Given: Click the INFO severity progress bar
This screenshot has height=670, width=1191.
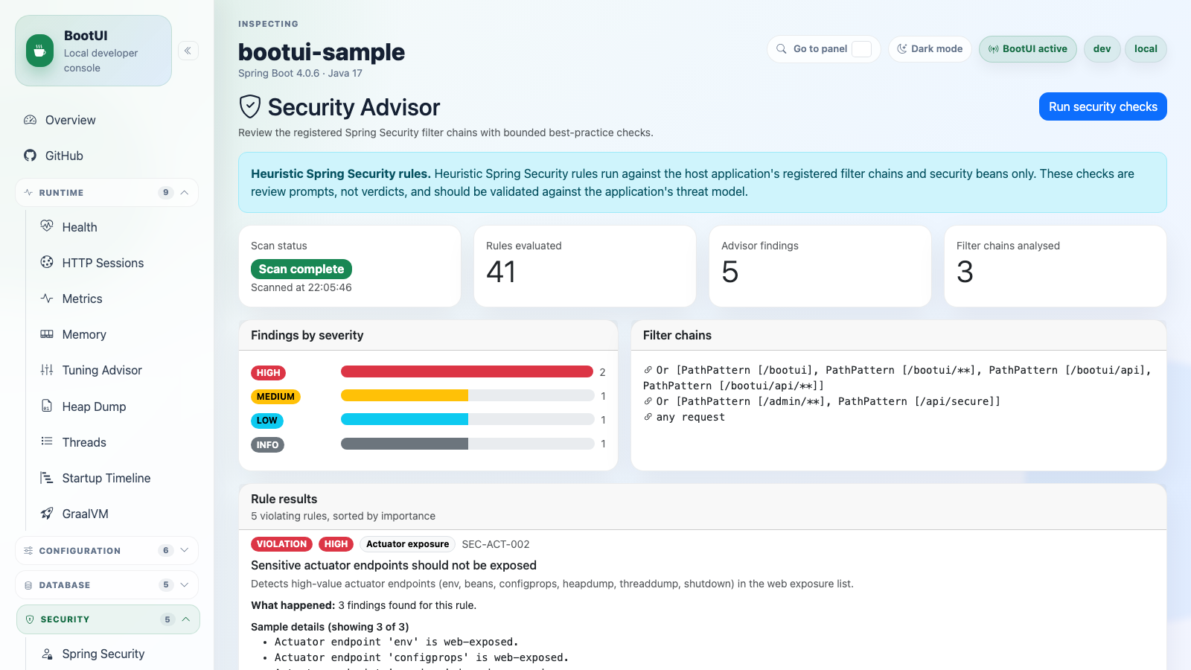Looking at the screenshot, I should coord(467,444).
